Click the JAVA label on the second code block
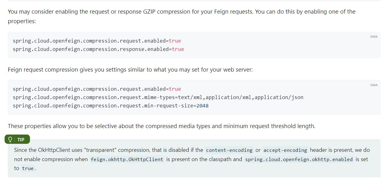This screenshot has height=183, width=386. tap(374, 85)
